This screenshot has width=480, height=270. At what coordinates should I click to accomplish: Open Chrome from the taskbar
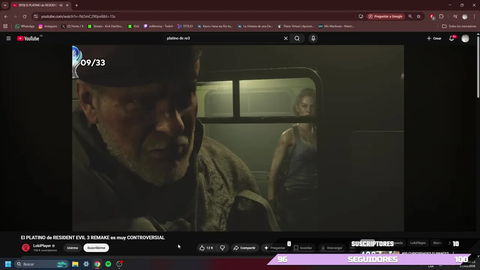pos(97,264)
